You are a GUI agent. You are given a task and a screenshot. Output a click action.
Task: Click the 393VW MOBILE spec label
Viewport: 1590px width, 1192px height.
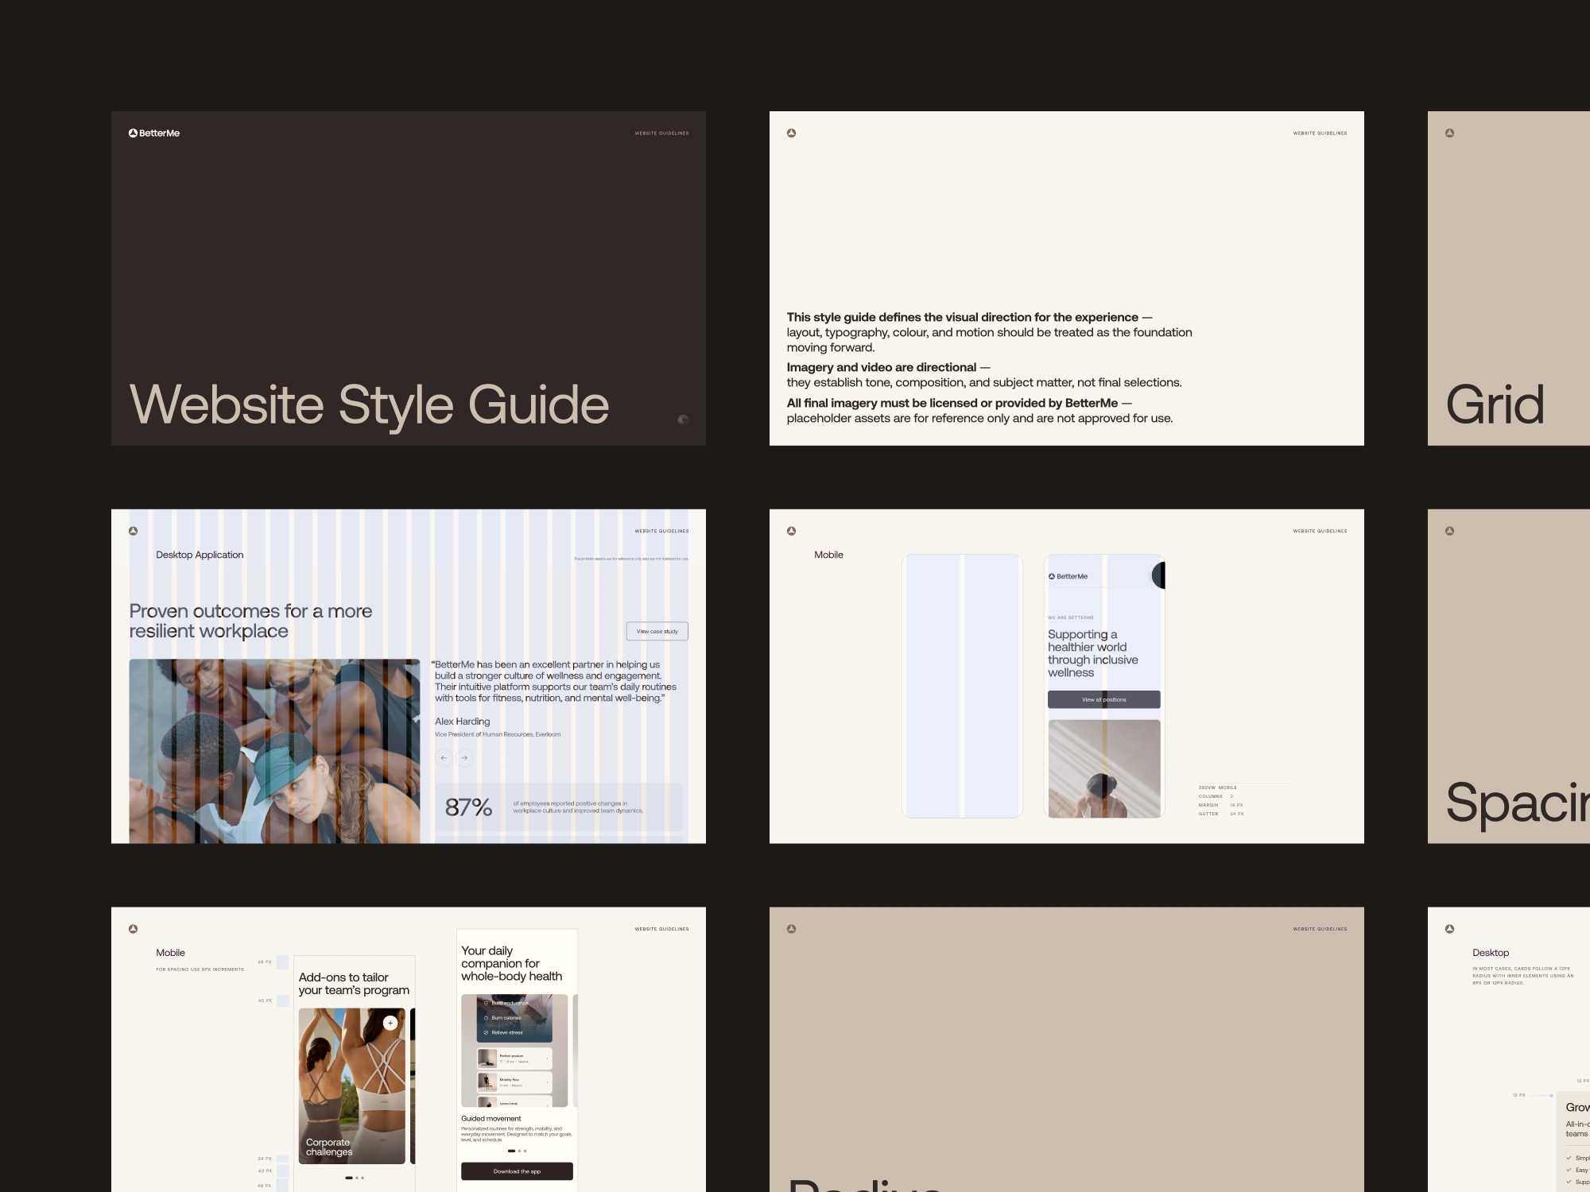point(1217,788)
